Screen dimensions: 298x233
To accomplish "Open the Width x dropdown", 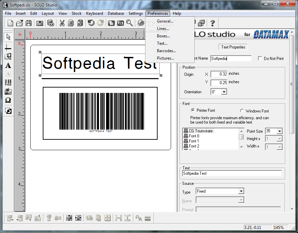I will (279, 147).
